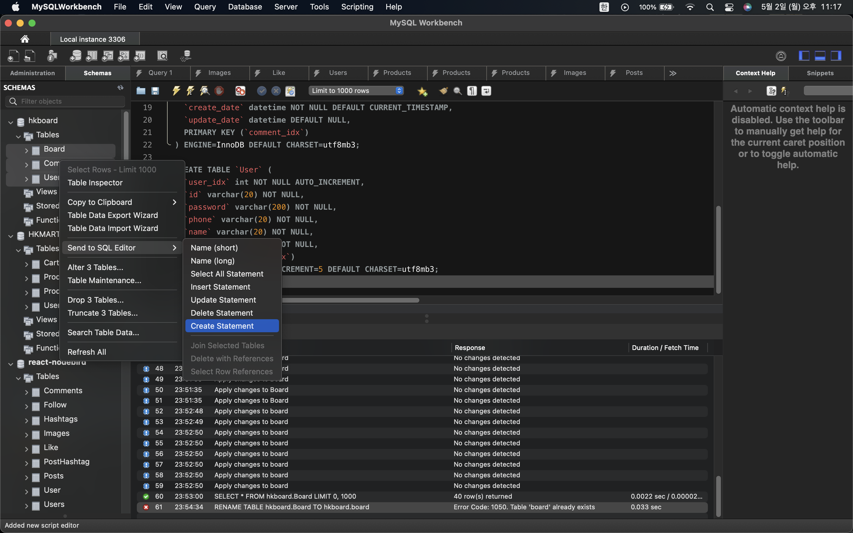853x533 pixels.
Task: Switch to the Snippets tab
Action: tap(820, 73)
